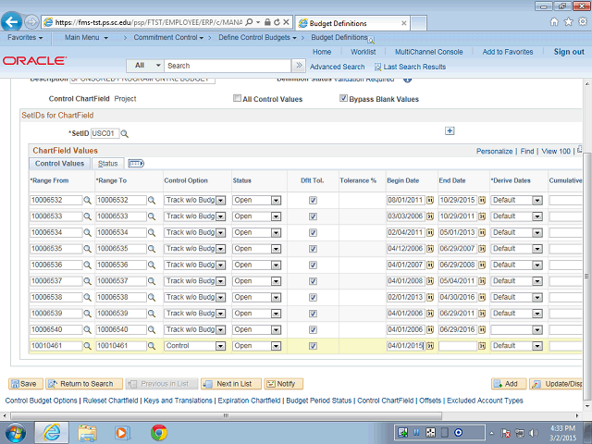Click End Date field in row 10010461
Image resolution: width=592 pixels, height=444 pixels.
coord(457,346)
